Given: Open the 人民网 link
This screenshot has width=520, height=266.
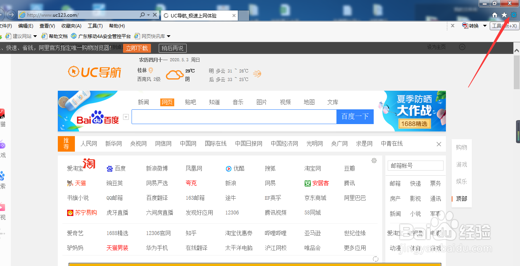Looking at the screenshot, I should [89, 143].
